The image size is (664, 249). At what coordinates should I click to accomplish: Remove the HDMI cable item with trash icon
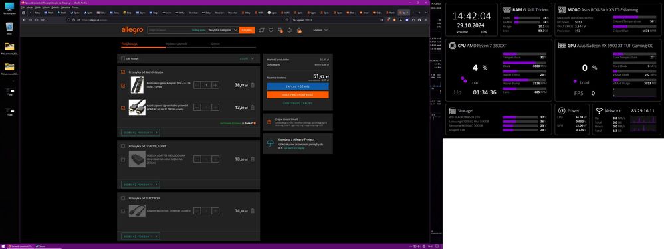[253, 108]
